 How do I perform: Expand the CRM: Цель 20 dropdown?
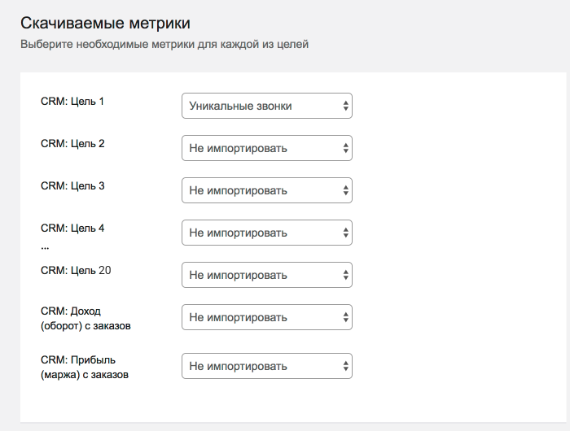pyautogui.click(x=266, y=275)
